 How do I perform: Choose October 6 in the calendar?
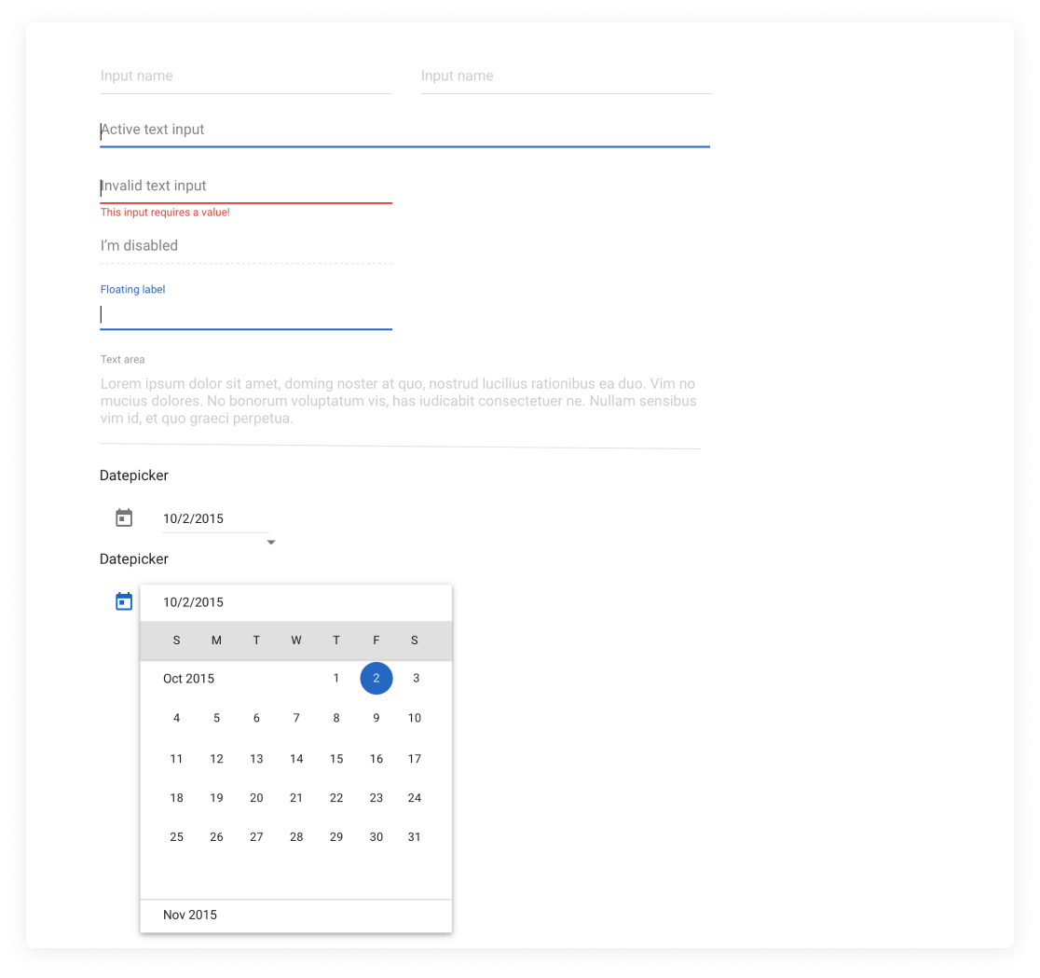(x=256, y=718)
